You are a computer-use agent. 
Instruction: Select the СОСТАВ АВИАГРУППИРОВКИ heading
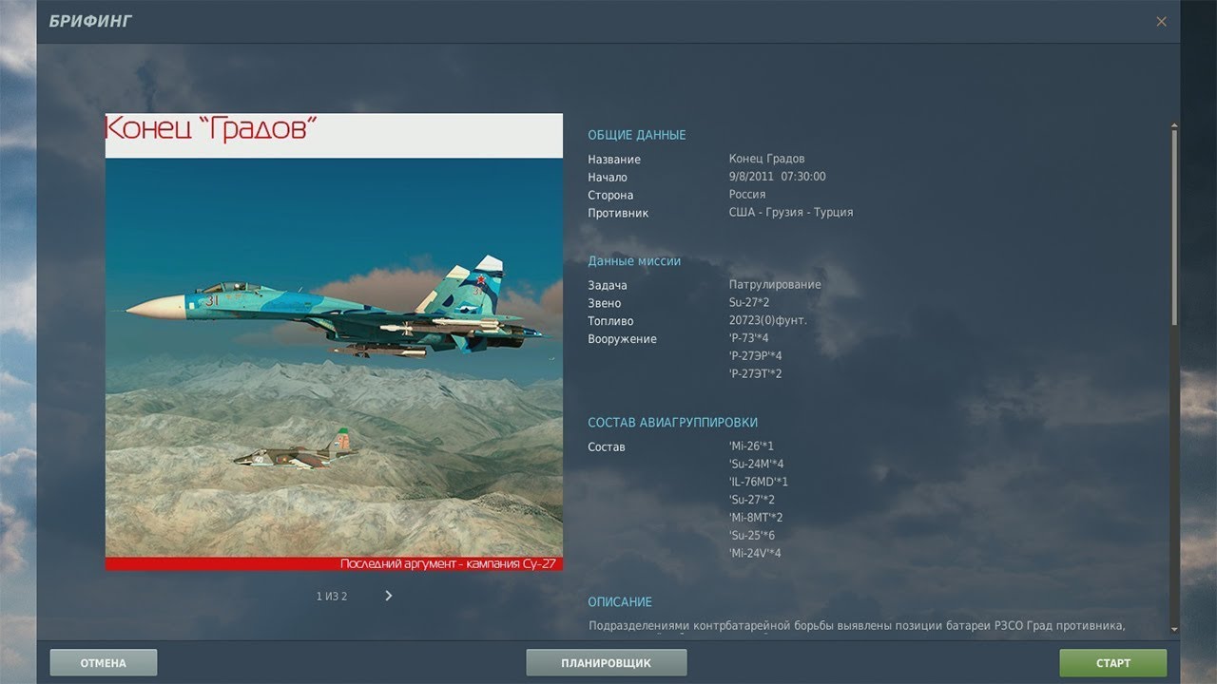coord(673,422)
